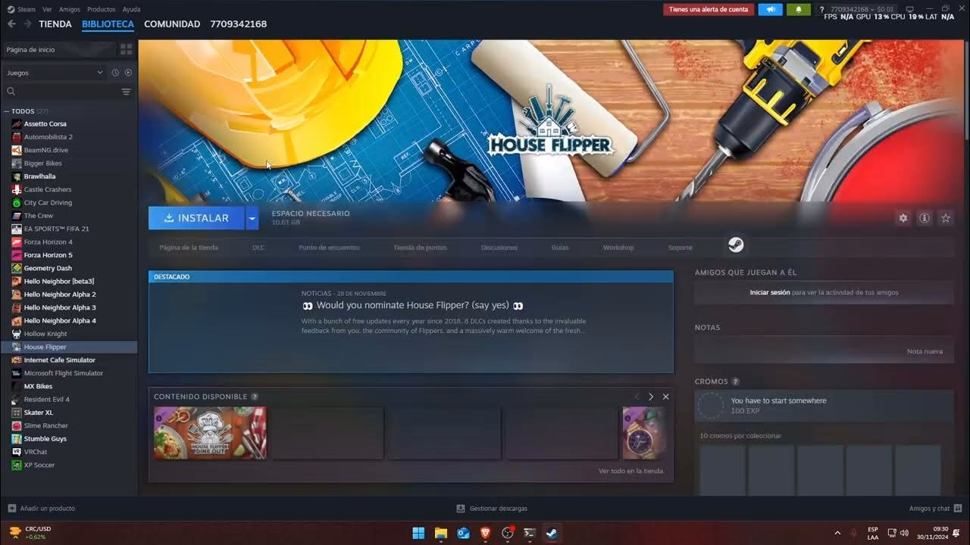Click Ver todo en la tienda
Viewport: 970px width, 545px height.
pyautogui.click(x=630, y=471)
